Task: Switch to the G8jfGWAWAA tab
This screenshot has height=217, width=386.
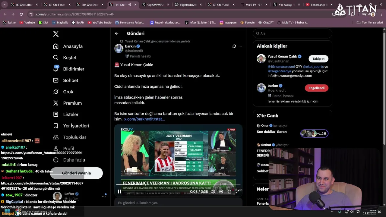Action: click(155, 5)
